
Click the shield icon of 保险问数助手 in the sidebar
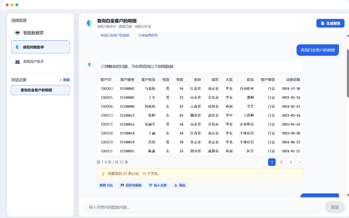pyautogui.click(x=17, y=47)
